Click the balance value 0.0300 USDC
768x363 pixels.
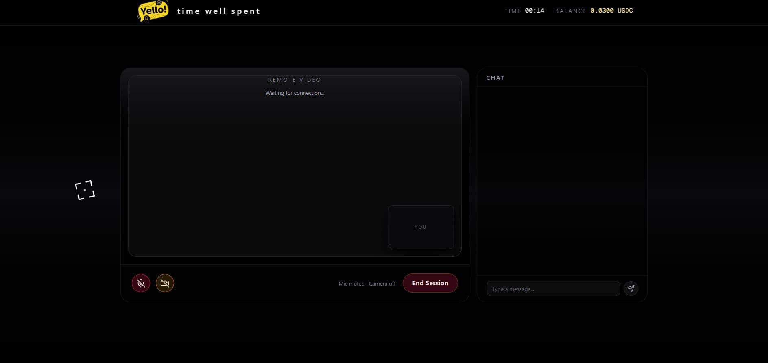(x=611, y=11)
